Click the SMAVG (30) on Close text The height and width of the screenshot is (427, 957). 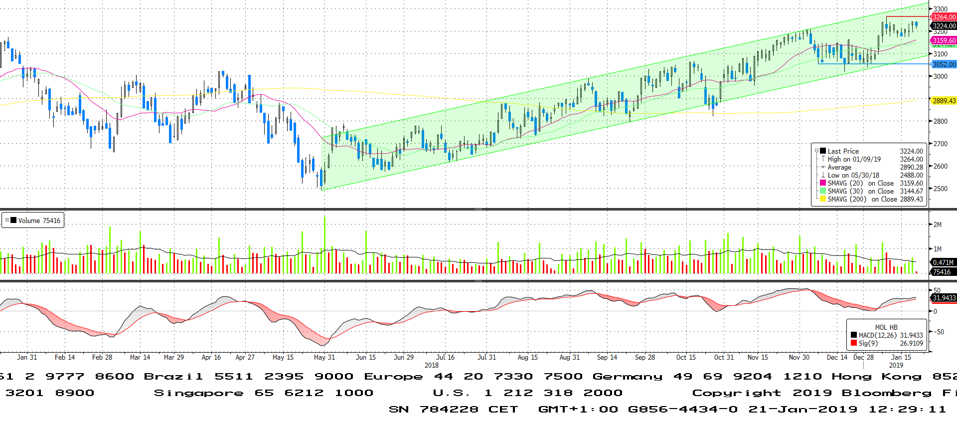pos(861,191)
